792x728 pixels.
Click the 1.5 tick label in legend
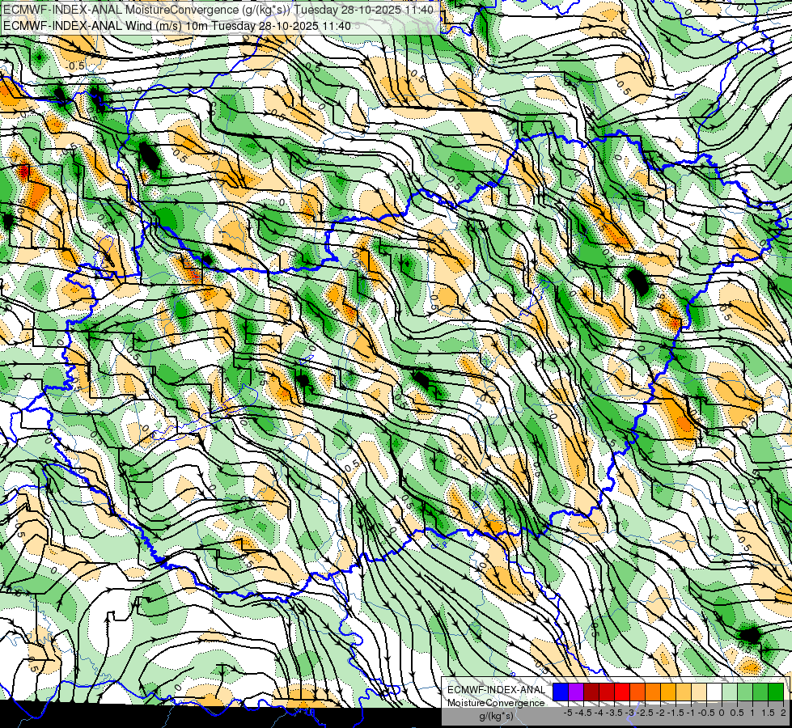click(x=768, y=713)
